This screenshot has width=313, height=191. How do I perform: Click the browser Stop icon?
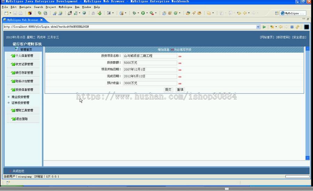(292, 27)
